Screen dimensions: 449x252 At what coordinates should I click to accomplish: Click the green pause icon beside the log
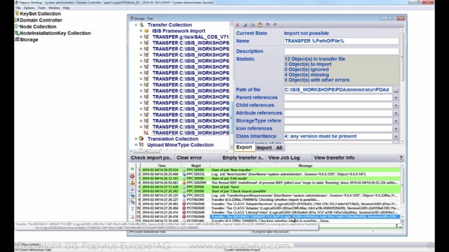(x=133, y=169)
